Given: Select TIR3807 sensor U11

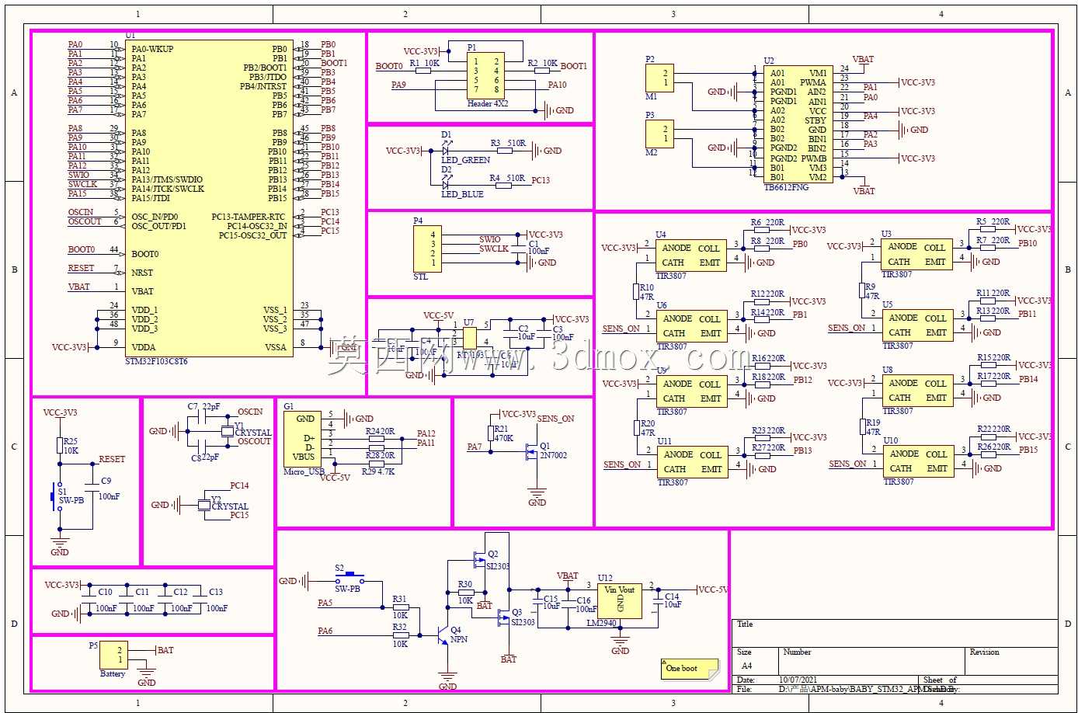Looking at the screenshot, I should click(693, 461).
